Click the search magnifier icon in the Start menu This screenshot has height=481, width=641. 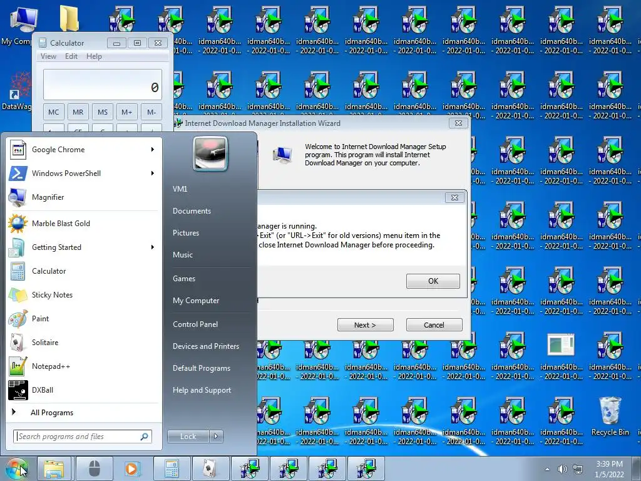pos(144,437)
